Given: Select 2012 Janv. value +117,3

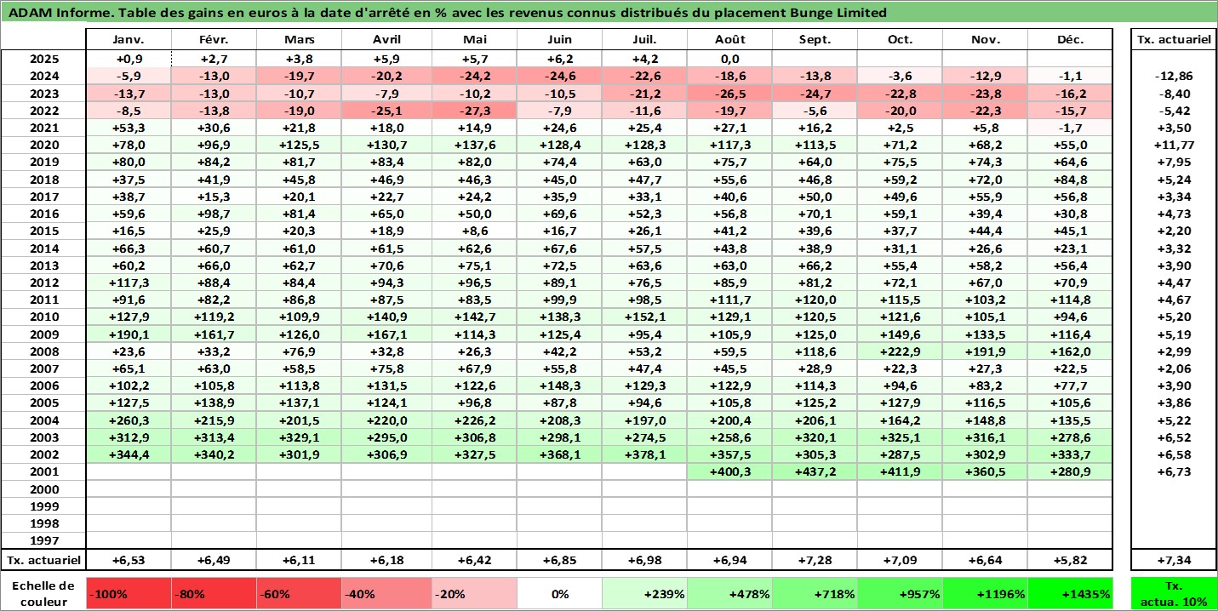Looking at the screenshot, I should (129, 283).
